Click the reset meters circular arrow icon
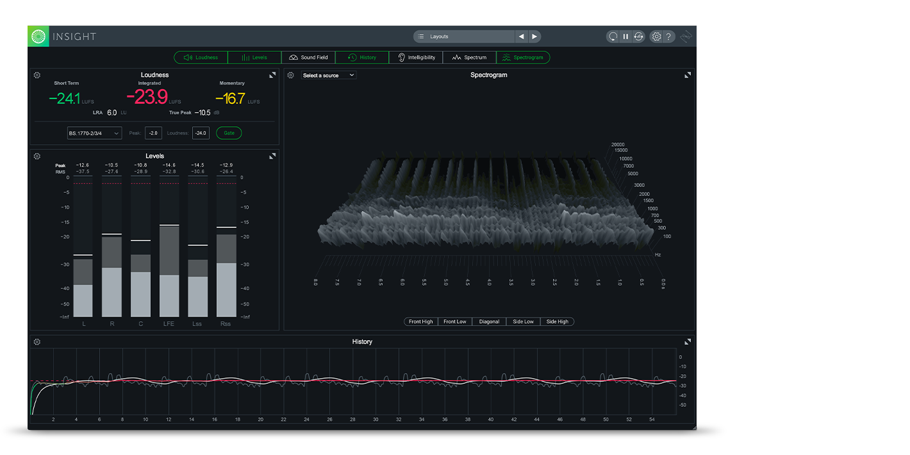The height and width of the screenshot is (455, 910). [613, 37]
